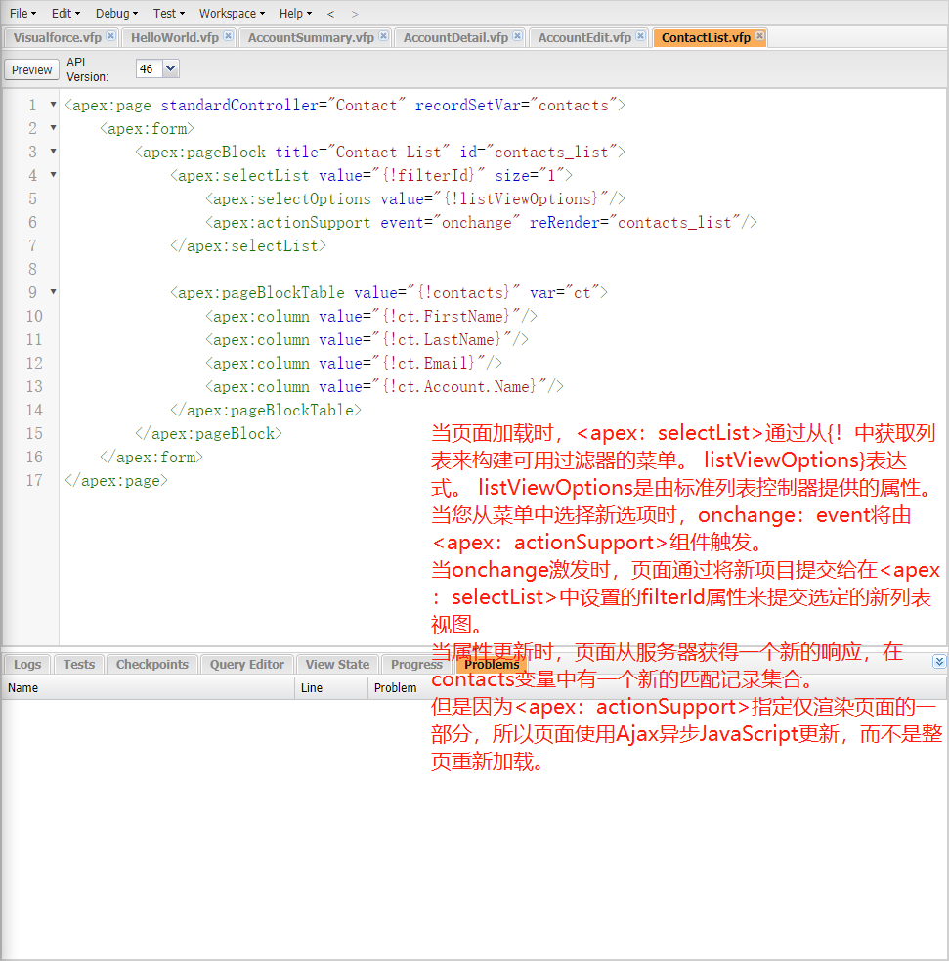Click line number 8 in the gutter

point(32,269)
